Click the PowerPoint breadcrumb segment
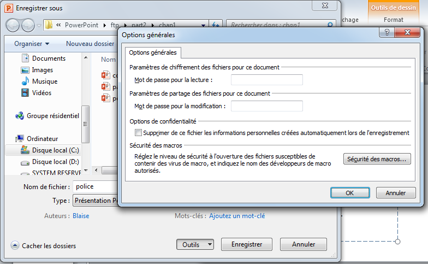This screenshot has width=428, height=264. coord(81,25)
